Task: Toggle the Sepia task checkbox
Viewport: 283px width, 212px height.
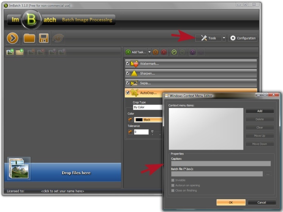Action: pyautogui.click(x=128, y=82)
